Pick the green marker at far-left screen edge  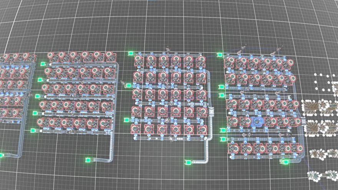(x=1, y=155)
